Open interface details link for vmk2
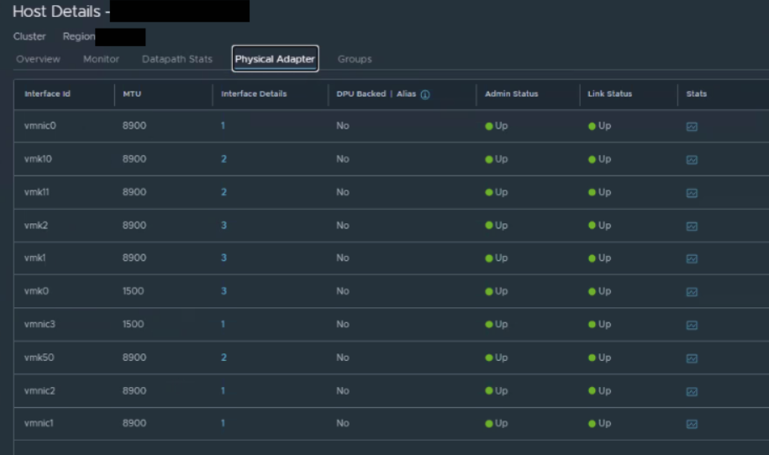This screenshot has width=769, height=455. coord(224,225)
